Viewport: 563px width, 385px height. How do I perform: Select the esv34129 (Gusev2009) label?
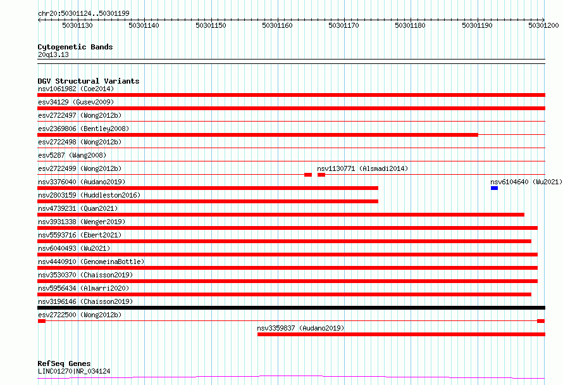[x=76, y=102]
